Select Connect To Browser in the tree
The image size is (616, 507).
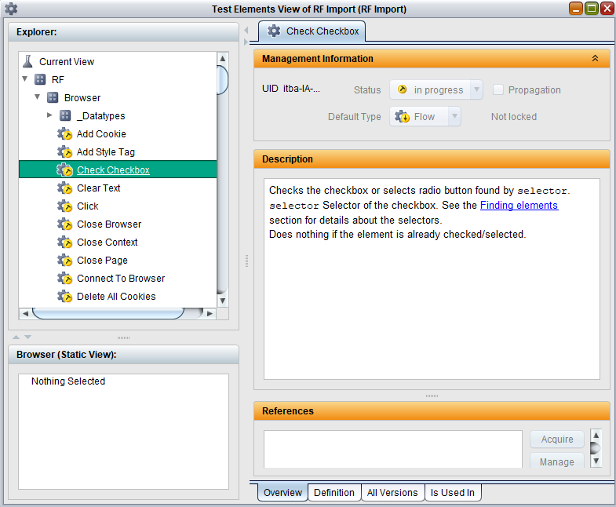[x=121, y=279]
